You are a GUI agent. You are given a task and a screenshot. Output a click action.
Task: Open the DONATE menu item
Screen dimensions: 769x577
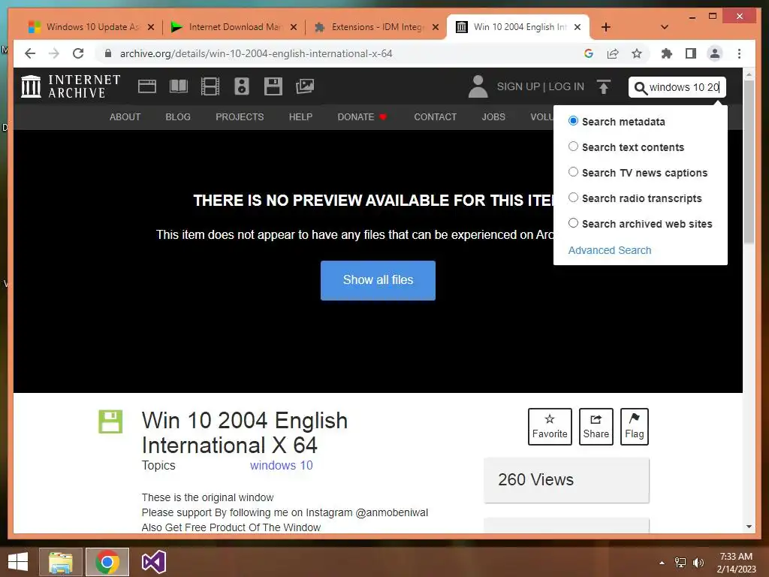(362, 116)
